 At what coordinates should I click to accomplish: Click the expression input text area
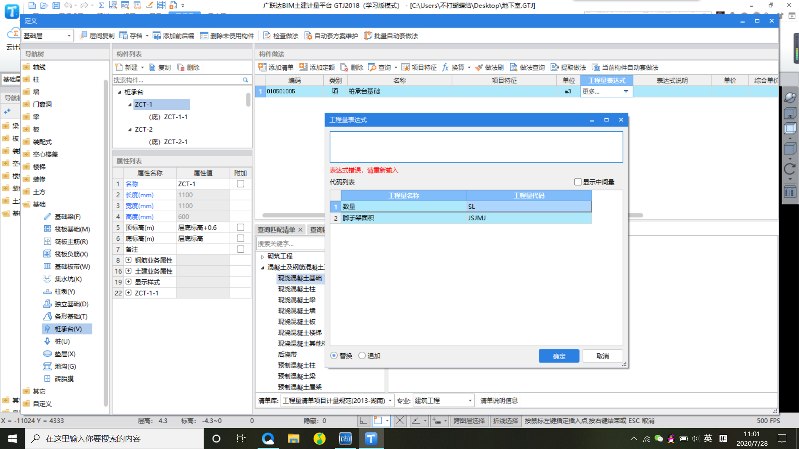(x=476, y=147)
